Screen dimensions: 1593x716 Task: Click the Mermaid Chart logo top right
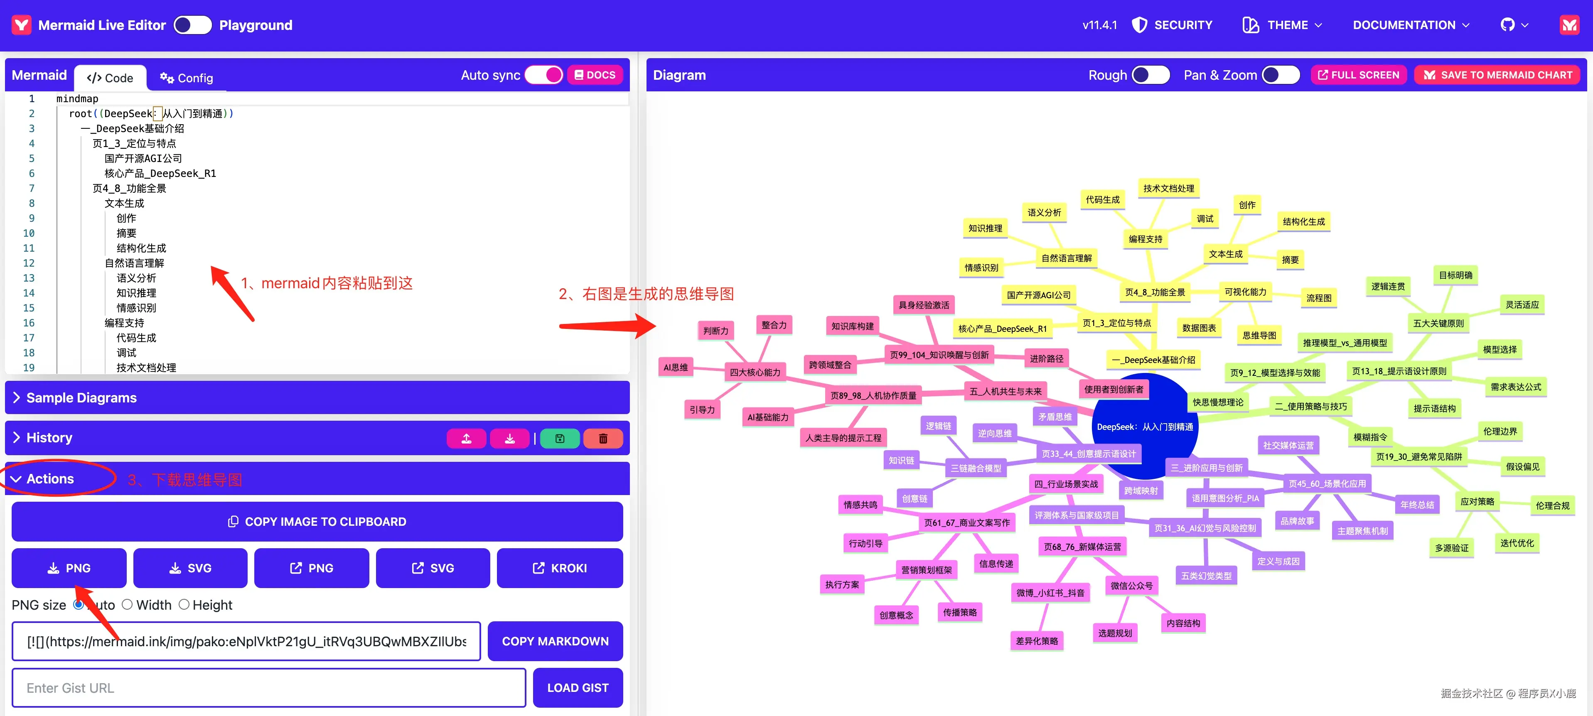point(1569,25)
